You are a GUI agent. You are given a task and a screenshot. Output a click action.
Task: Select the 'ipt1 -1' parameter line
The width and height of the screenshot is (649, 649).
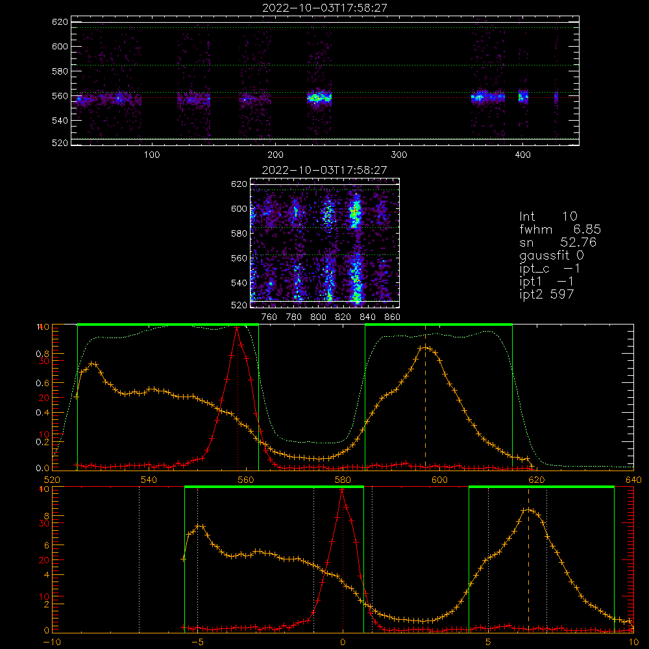546,282
